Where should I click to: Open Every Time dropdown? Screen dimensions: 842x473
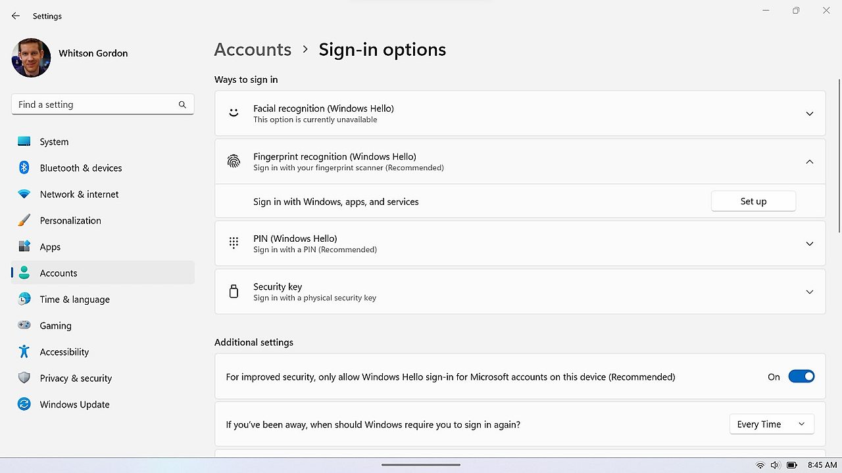(x=772, y=424)
